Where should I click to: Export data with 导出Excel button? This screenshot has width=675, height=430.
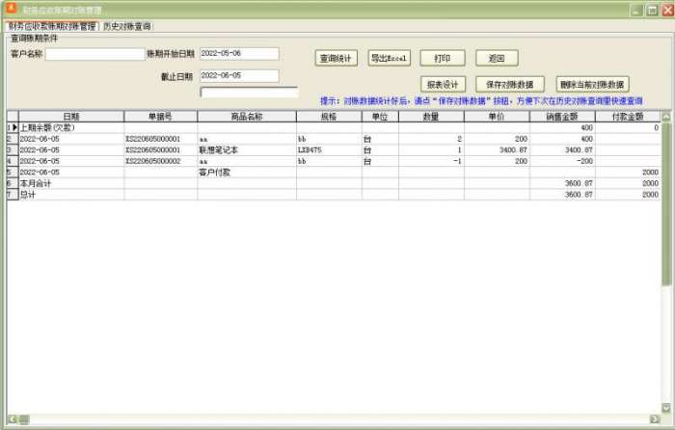coord(390,58)
